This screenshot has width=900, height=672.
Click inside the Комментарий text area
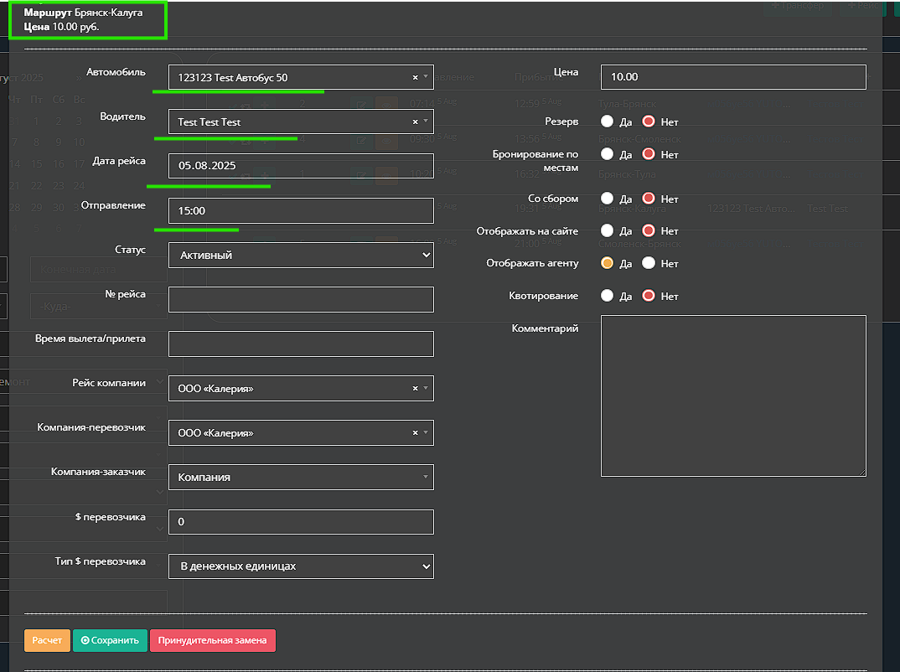[732, 395]
